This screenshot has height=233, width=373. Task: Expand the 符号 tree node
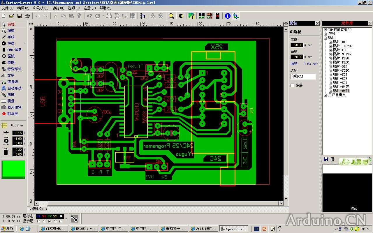(326, 34)
